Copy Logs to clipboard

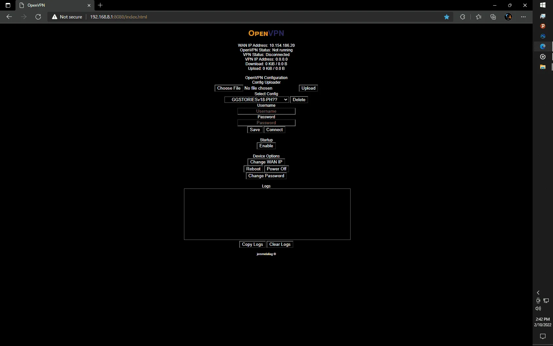(252, 245)
